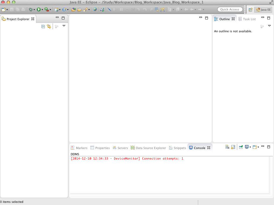Click the Open Perspective icon
This screenshot has height=205, width=274.
coord(250,10)
